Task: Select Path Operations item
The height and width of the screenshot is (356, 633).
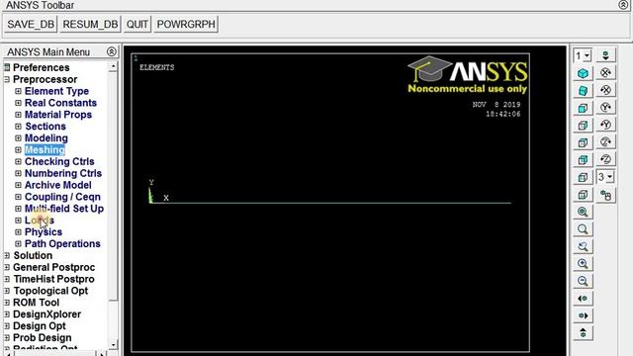Action: [62, 244]
